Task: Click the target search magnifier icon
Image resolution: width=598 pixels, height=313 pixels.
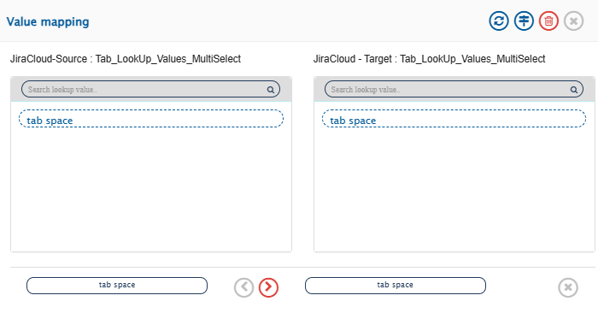Action: pyautogui.click(x=573, y=90)
